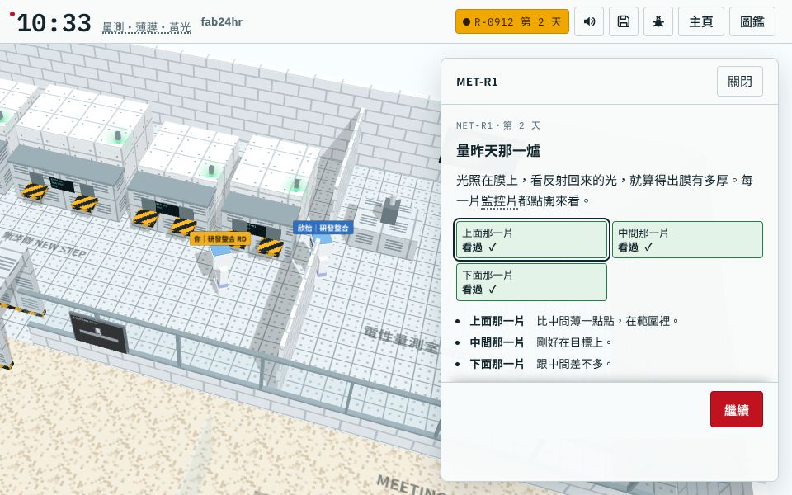Select the 中間那一片 wafer card
The width and height of the screenshot is (792, 495).
coord(687,239)
